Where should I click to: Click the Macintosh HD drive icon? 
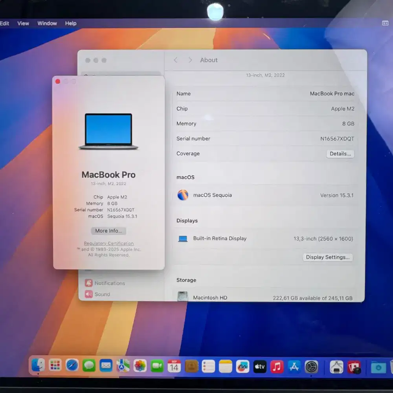coord(183,296)
